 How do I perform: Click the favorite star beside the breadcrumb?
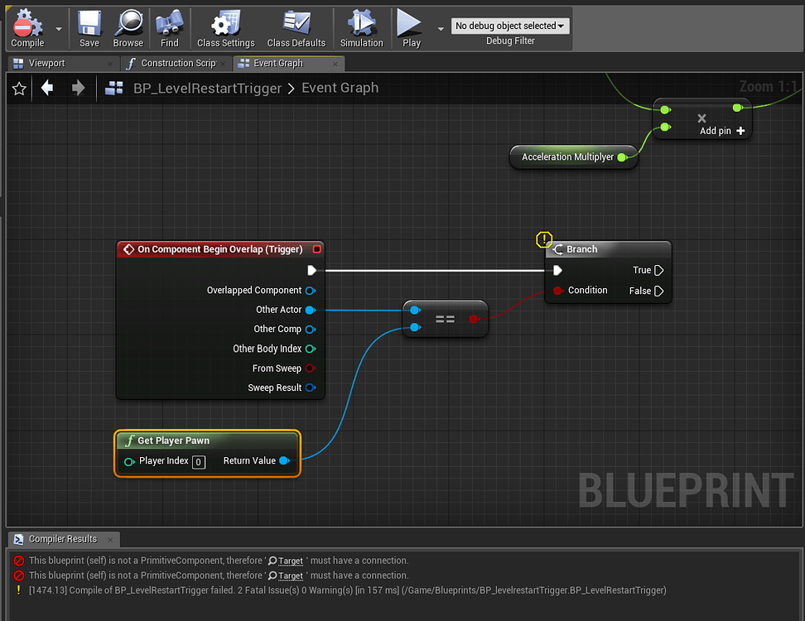pos(18,87)
